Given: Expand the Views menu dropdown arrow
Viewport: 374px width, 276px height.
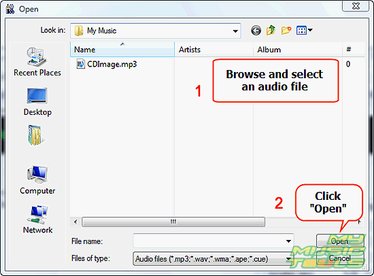Looking at the screenshot, I should [310, 30].
